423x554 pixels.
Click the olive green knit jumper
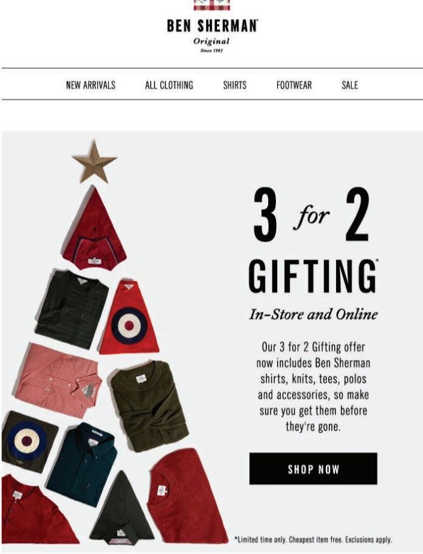(x=150, y=406)
